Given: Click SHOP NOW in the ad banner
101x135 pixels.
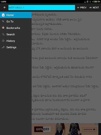Looking at the screenshot, I should coord(89,129).
